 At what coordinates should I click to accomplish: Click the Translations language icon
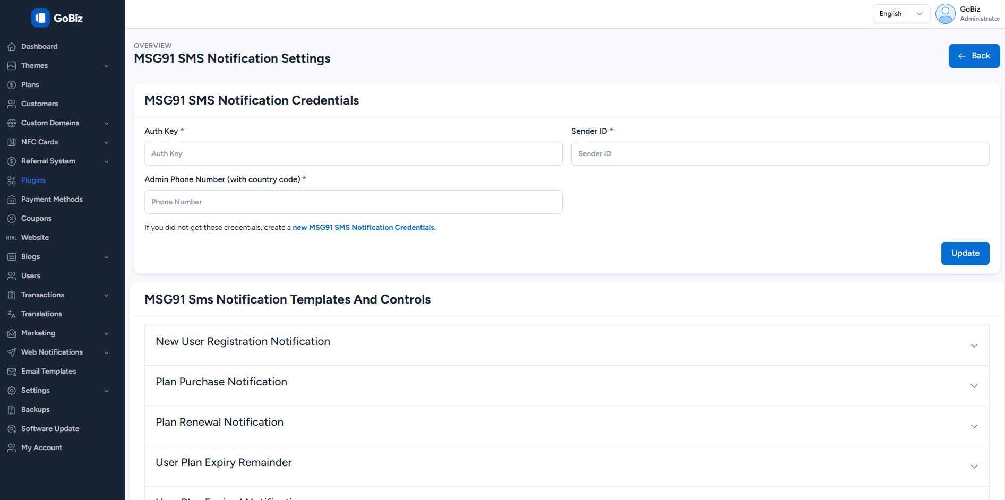(x=12, y=314)
